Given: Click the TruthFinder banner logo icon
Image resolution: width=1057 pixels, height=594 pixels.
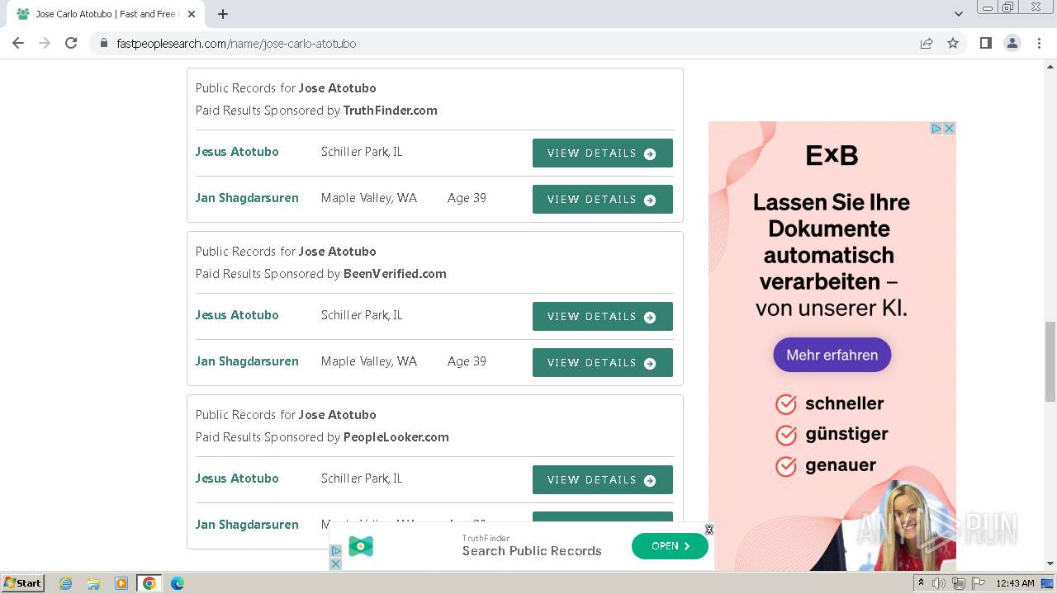Looking at the screenshot, I should [x=361, y=546].
